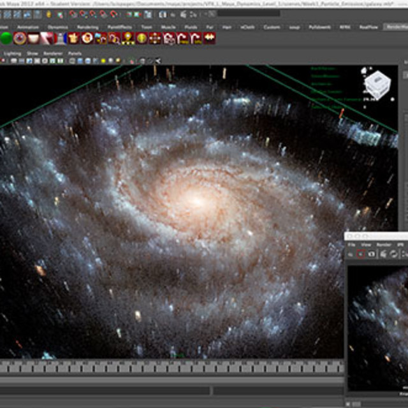Click the last red icon on the shelf
Image resolution: width=408 pixels, height=408 pixels.
[209, 38]
